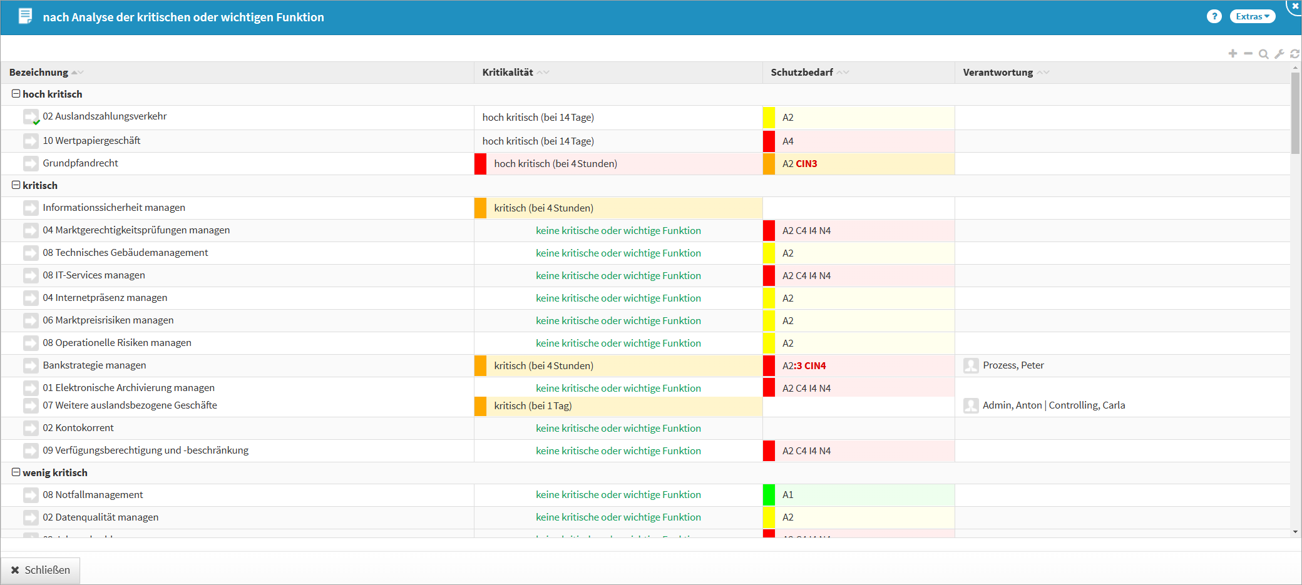Open table search via magnifier icon

[x=1264, y=54]
